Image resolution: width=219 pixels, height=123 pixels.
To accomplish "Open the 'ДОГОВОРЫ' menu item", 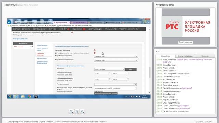I will click(26, 29).
